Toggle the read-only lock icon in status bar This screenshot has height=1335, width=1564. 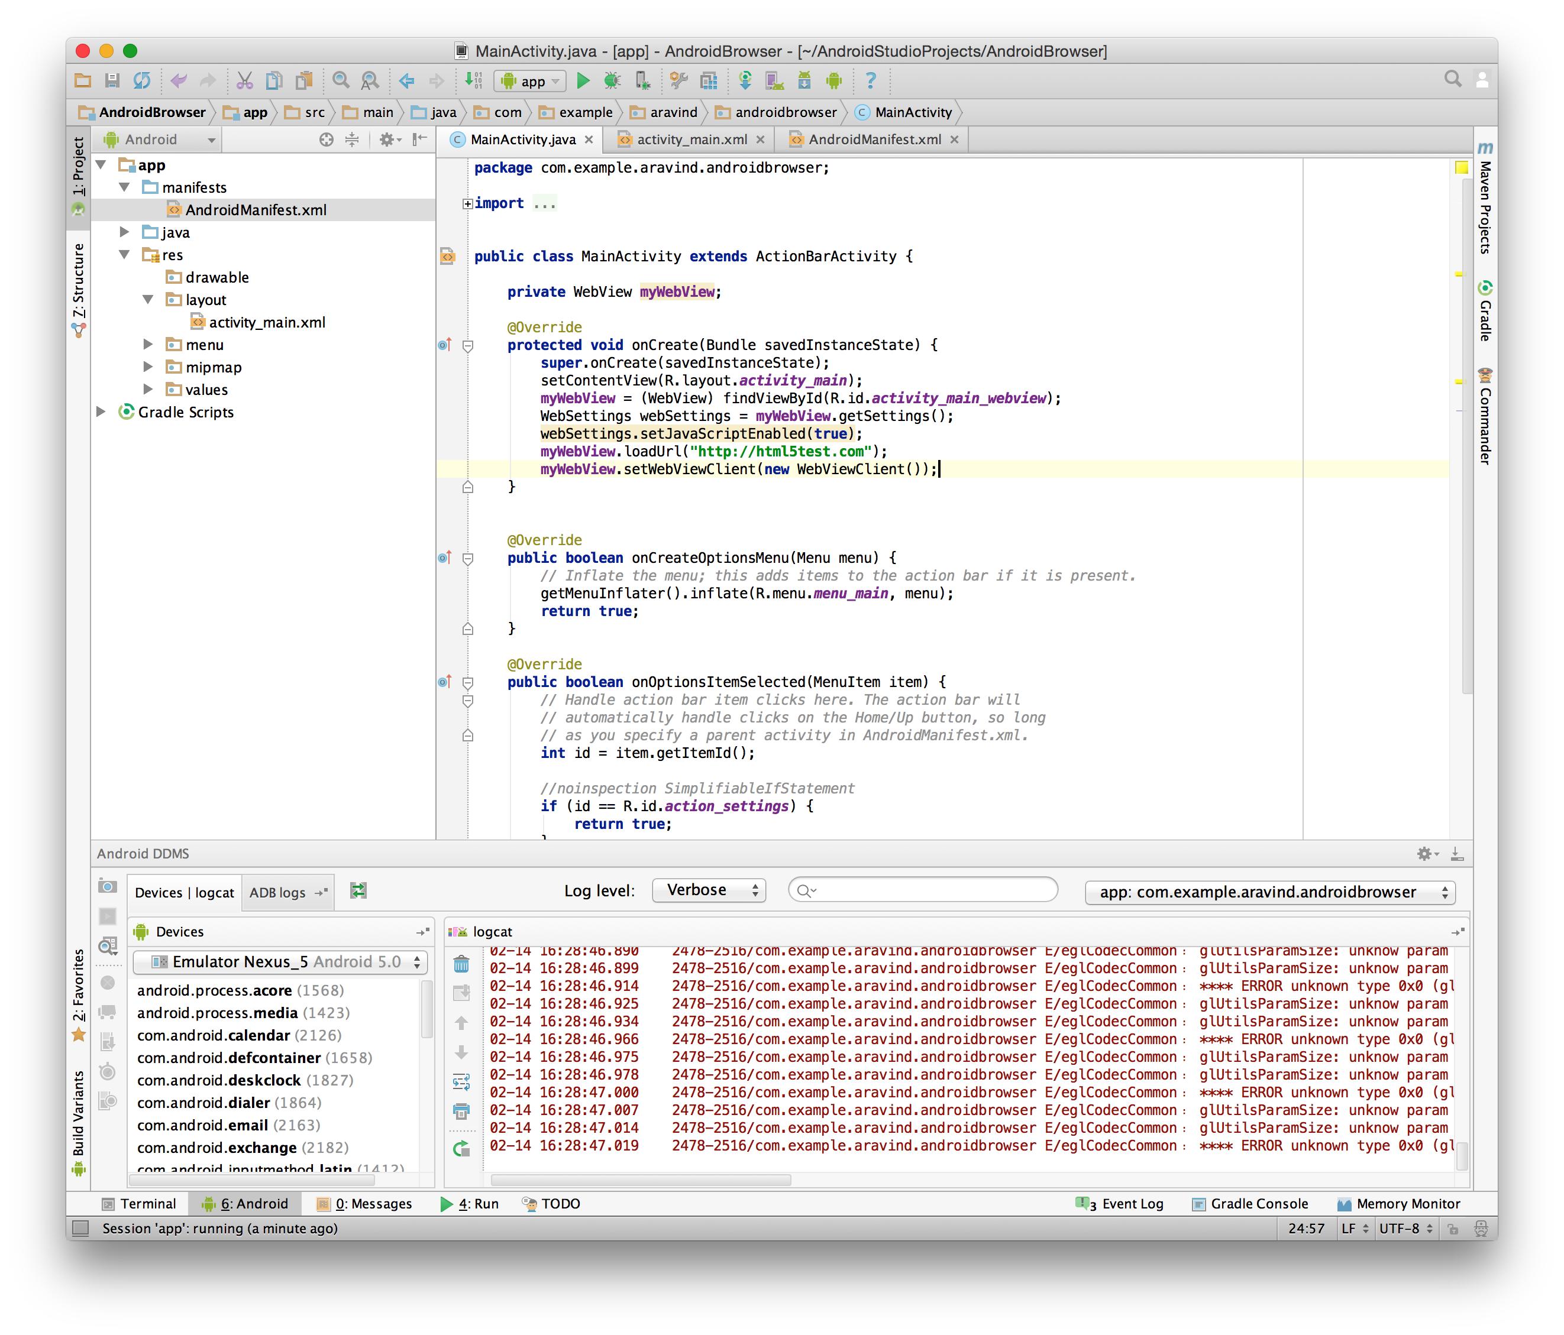[x=1453, y=1229]
